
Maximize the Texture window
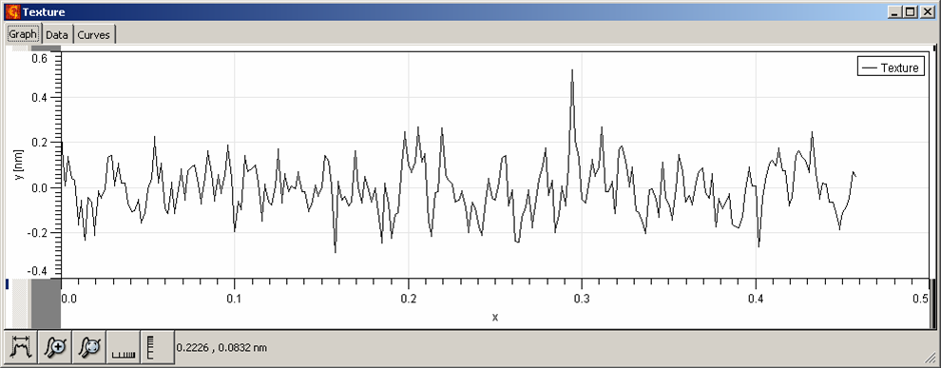910,11
